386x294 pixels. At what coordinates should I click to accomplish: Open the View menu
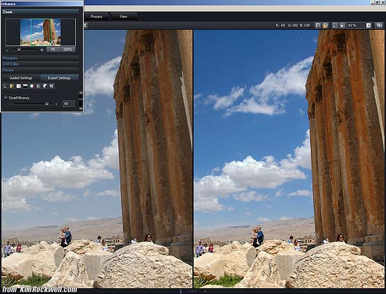pos(124,16)
